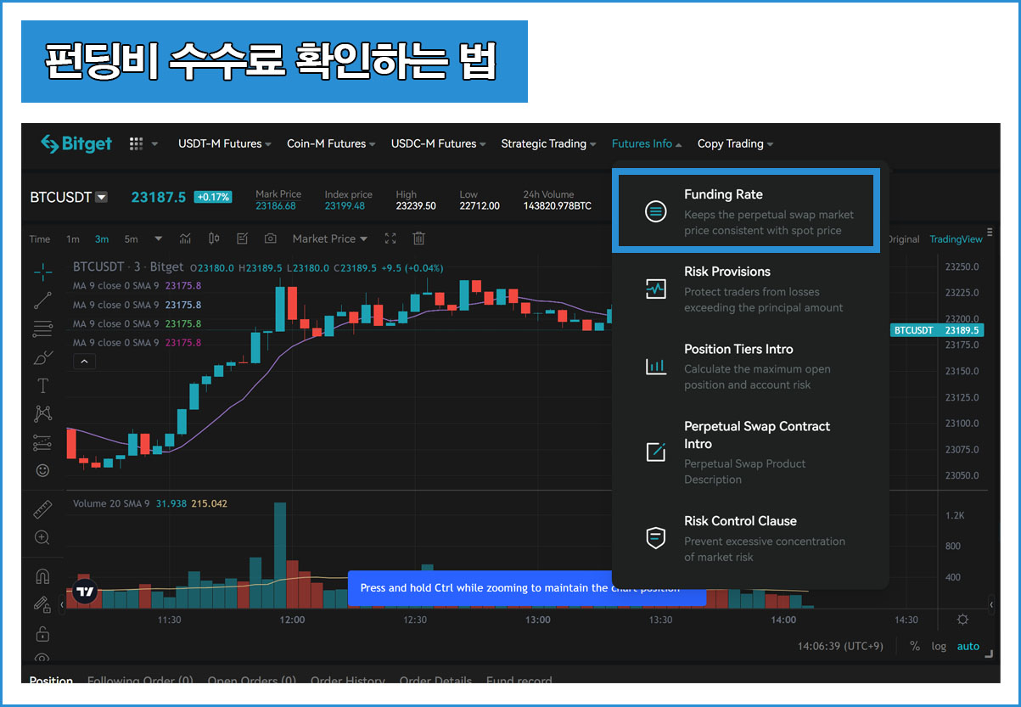The height and width of the screenshot is (707, 1021).
Task: Select the 1m interval
Action: point(73,239)
